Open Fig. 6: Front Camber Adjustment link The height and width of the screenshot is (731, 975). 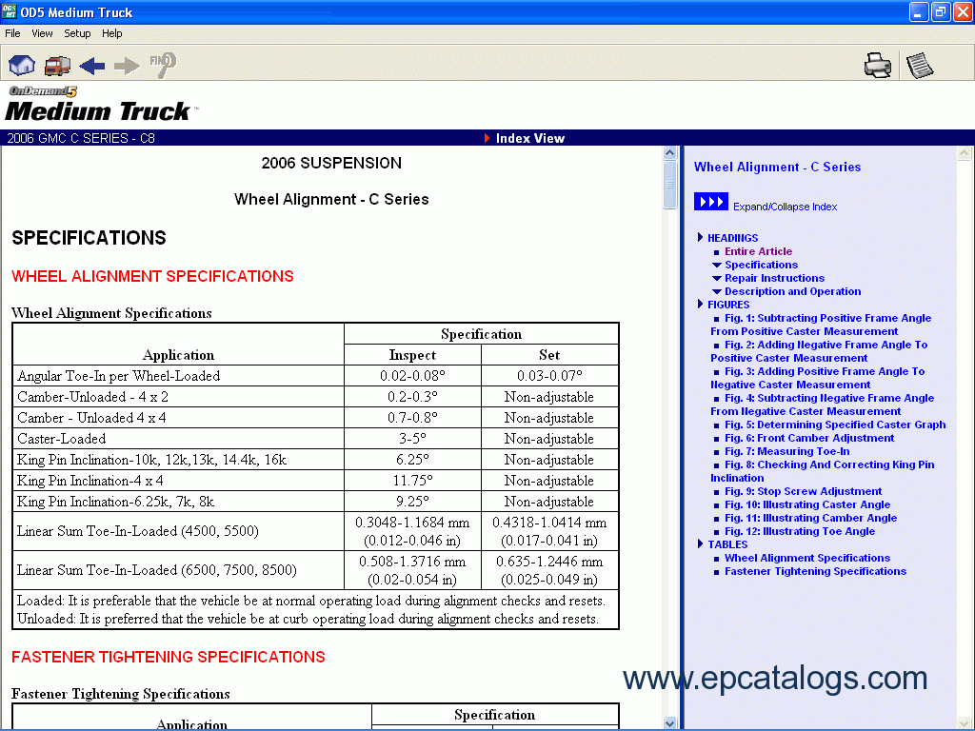pyautogui.click(x=808, y=438)
